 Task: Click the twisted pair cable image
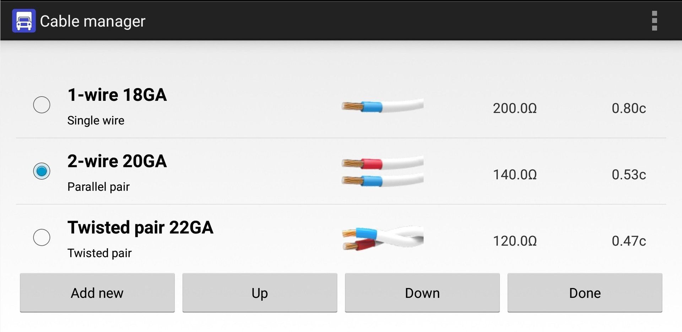(382, 238)
